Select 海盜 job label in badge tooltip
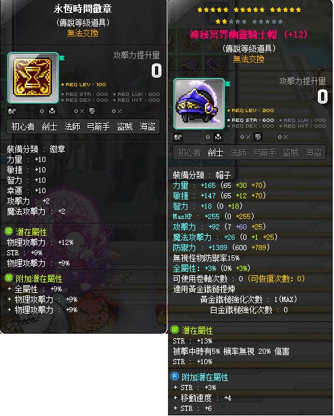The image size is (334, 416). 148,126
